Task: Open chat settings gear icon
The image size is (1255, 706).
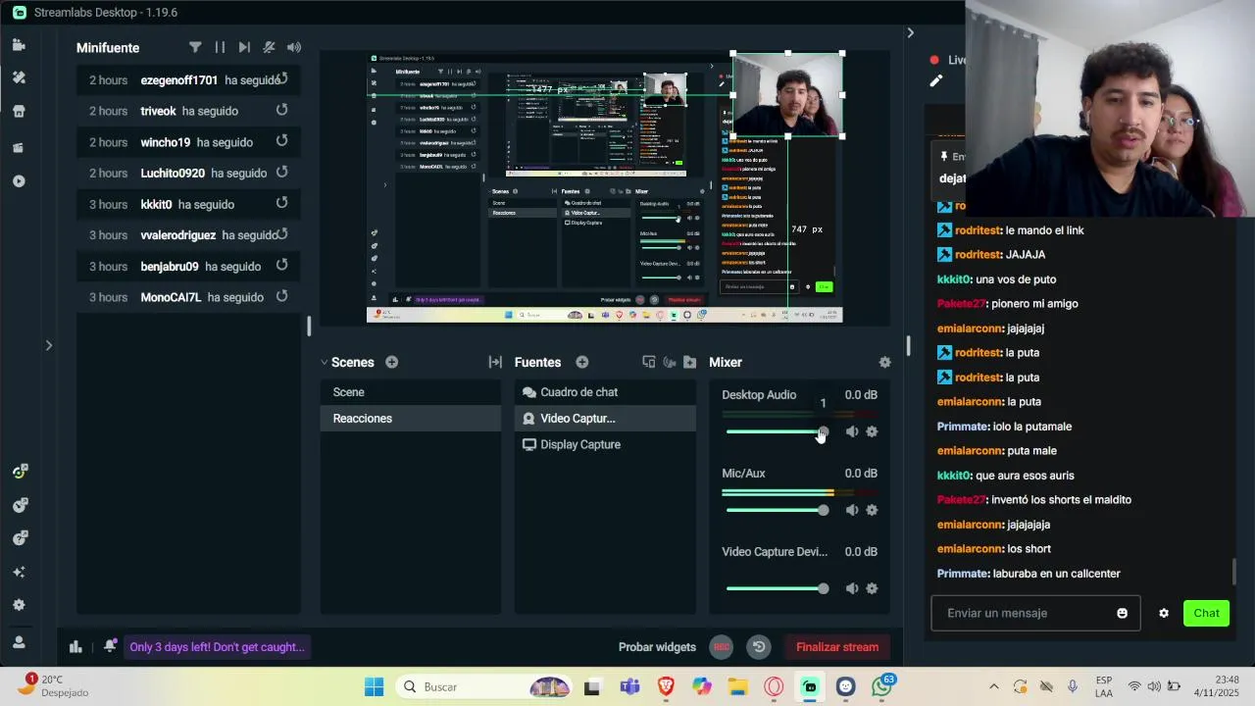Action: [1164, 613]
